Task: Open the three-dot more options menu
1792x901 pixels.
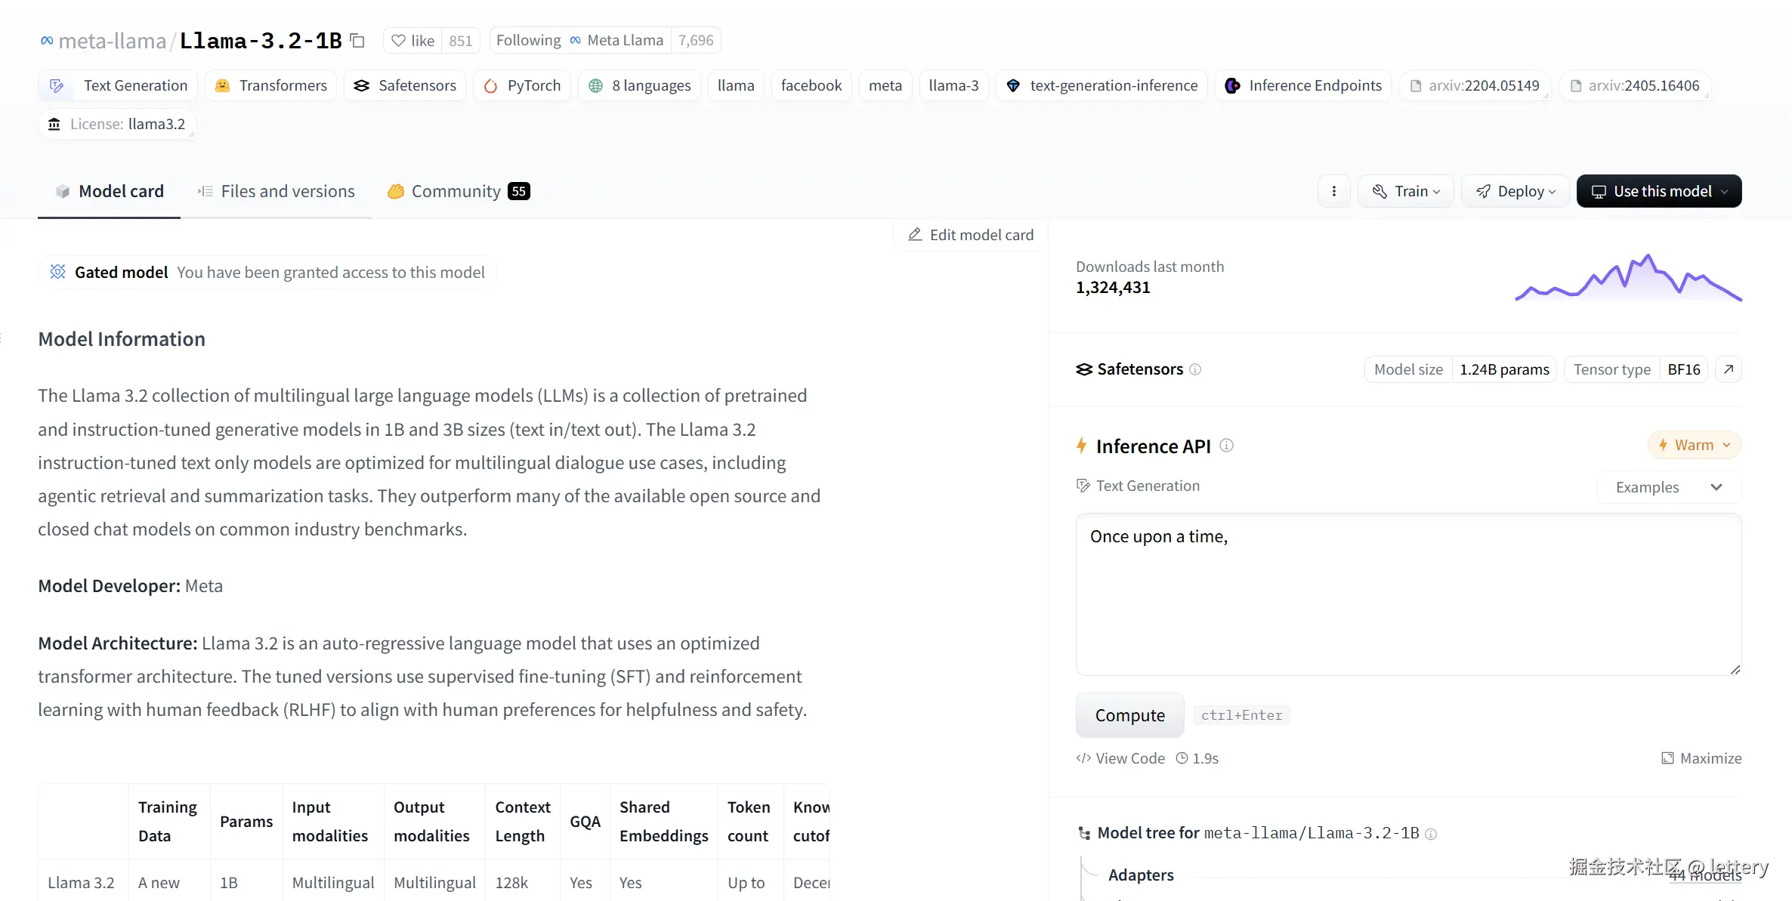Action: 1334,191
